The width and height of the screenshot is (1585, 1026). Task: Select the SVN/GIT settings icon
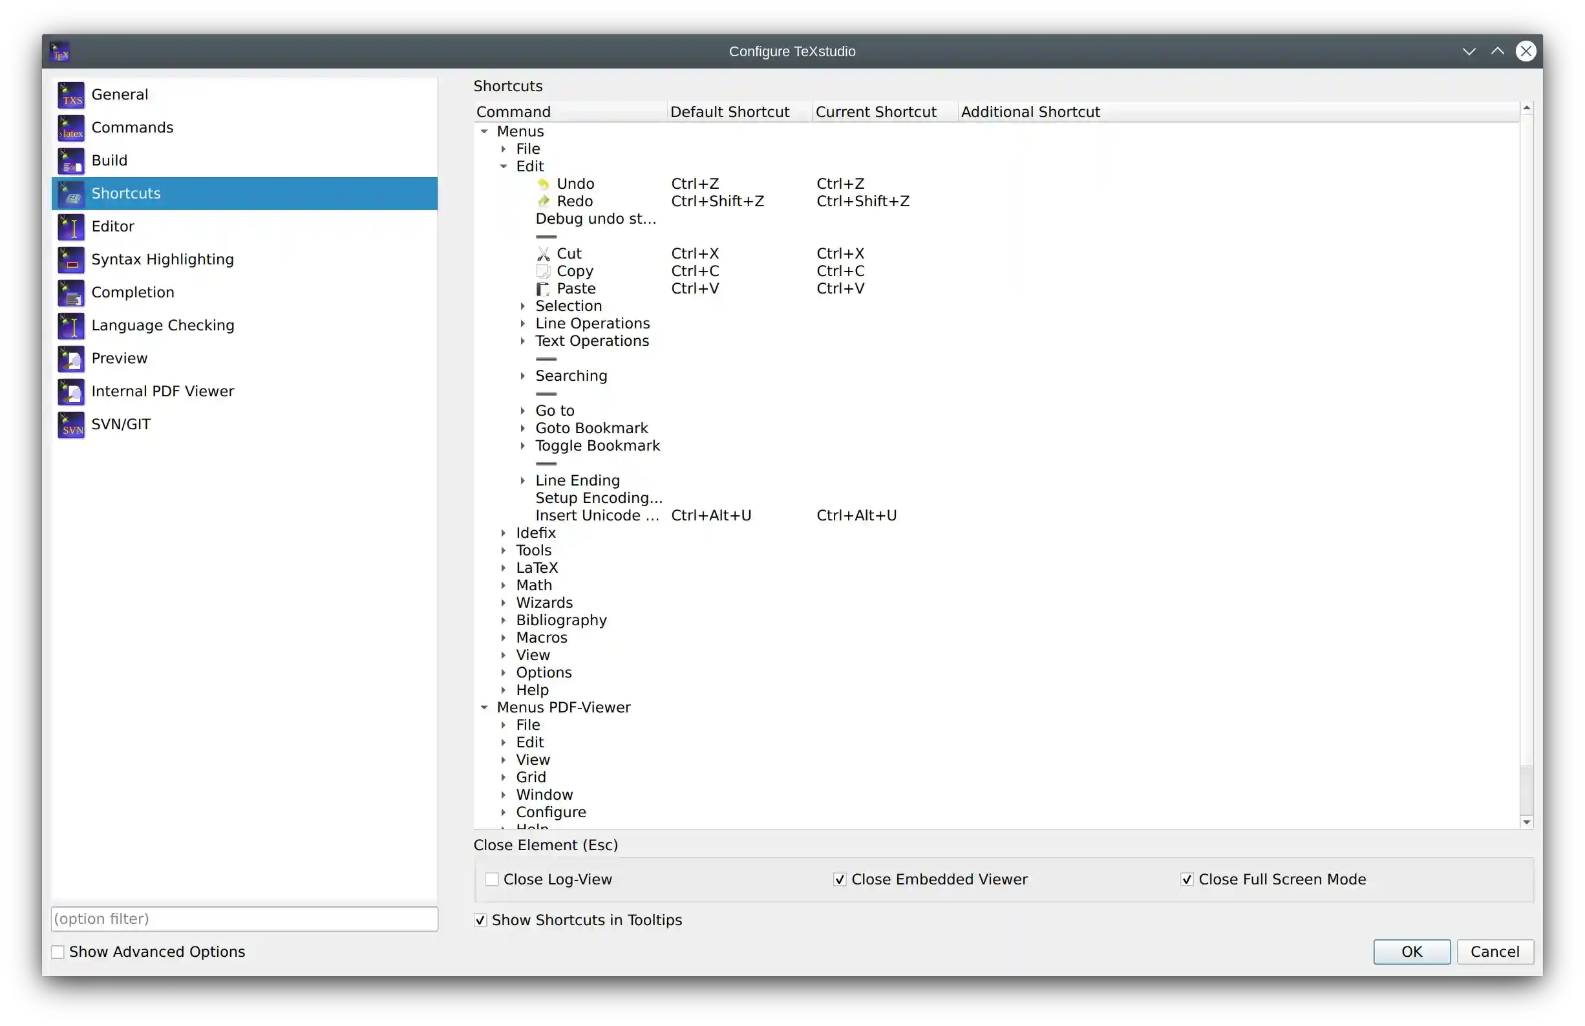[70, 425]
